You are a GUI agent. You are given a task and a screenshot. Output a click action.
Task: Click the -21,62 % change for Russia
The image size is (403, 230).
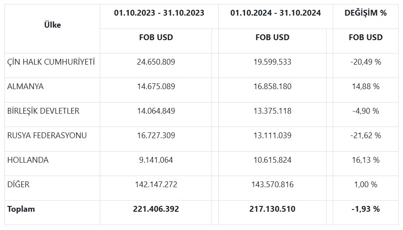pos(365,136)
